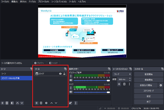Open advanced audio properties gears icon

point(71,103)
